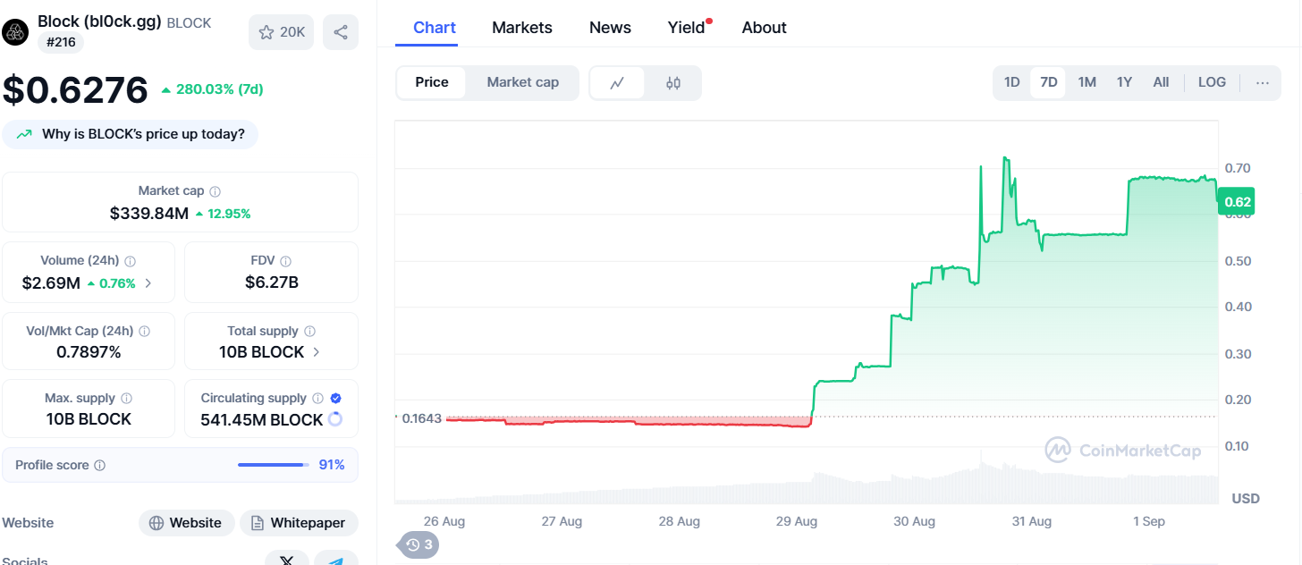Expand the Total supply chevron

point(316,352)
